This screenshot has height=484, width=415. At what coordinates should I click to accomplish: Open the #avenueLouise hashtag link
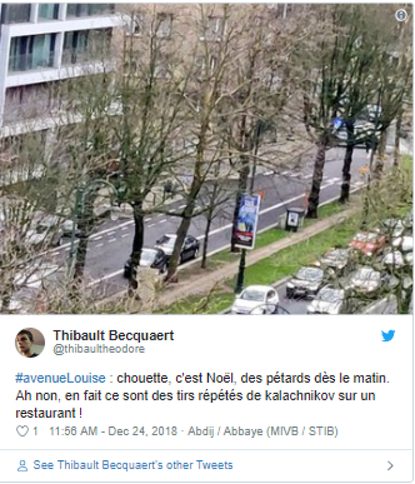(x=60, y=378)
